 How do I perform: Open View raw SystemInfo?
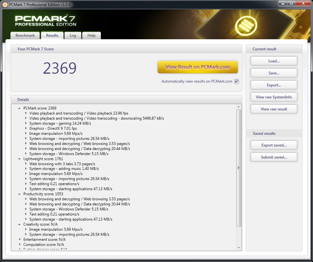point(274,97)
